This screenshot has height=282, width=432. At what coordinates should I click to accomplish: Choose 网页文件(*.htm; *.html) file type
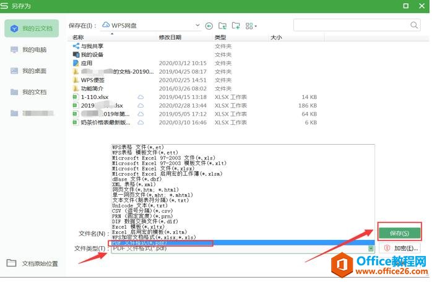click(145, 190)
